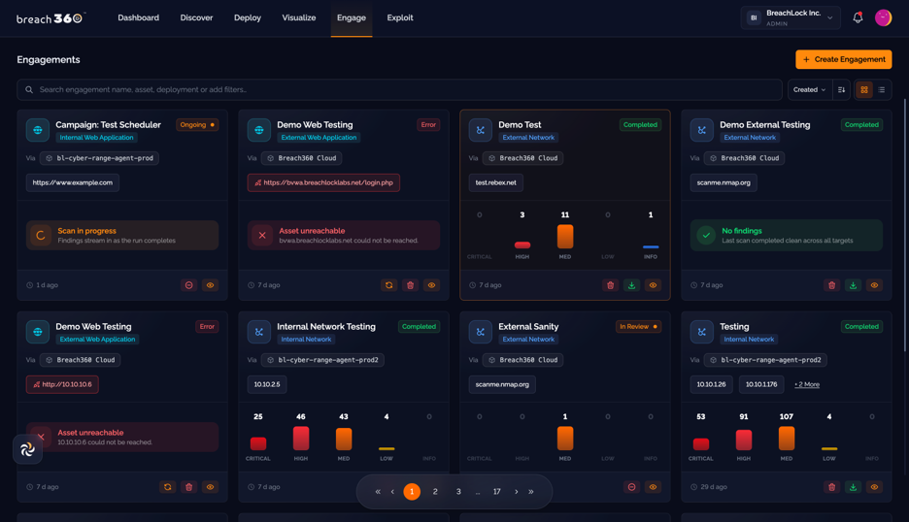Image resolution: width=909 pixels, height=522 pixels.
Task: Open the Dashboard tab
Action: [x=139, y=18]
